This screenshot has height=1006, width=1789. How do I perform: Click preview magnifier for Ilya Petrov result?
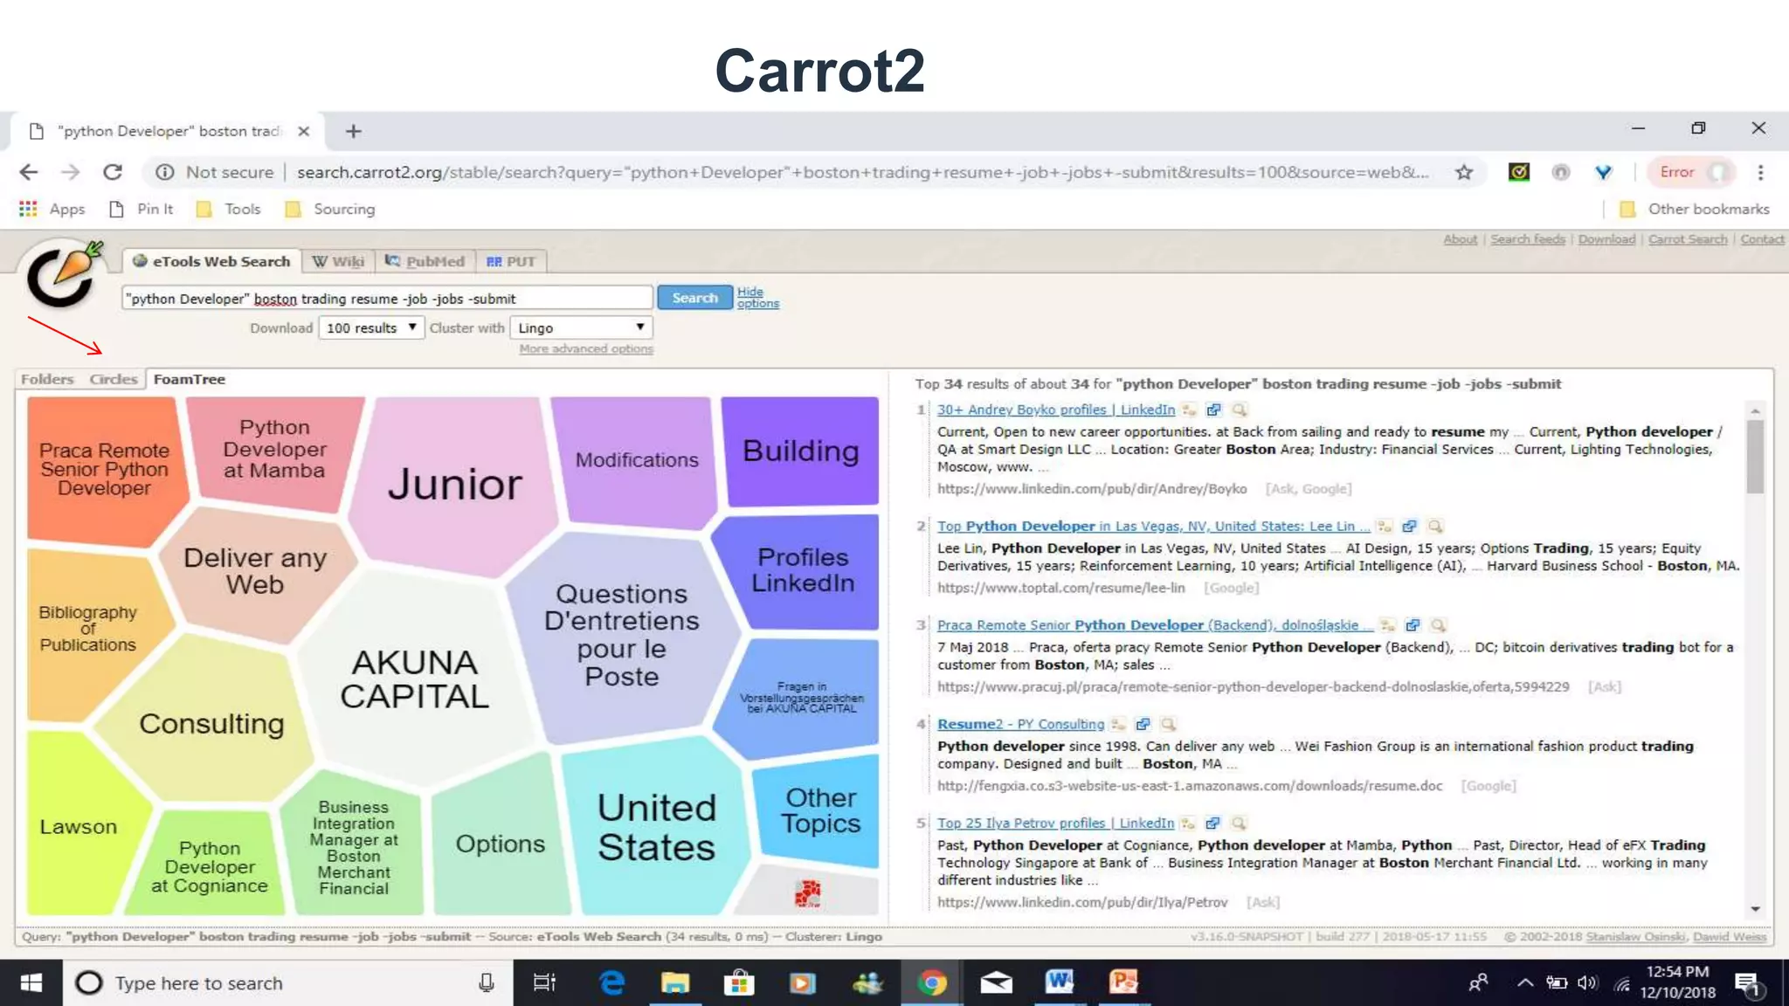click(x=1238, y=823)
